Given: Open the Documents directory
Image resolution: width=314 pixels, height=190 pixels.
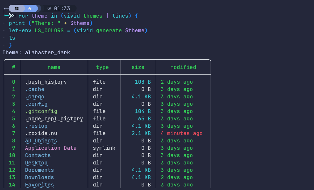Looking at the screenshot, I should click(39, 170).
